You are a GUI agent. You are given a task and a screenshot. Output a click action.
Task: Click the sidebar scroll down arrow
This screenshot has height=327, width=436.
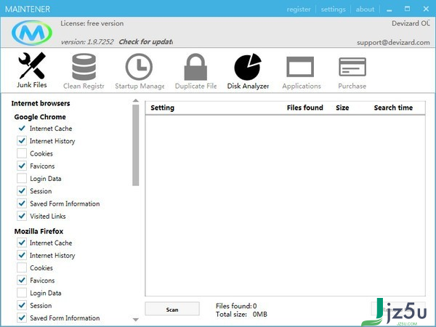[x=136, y=320]
